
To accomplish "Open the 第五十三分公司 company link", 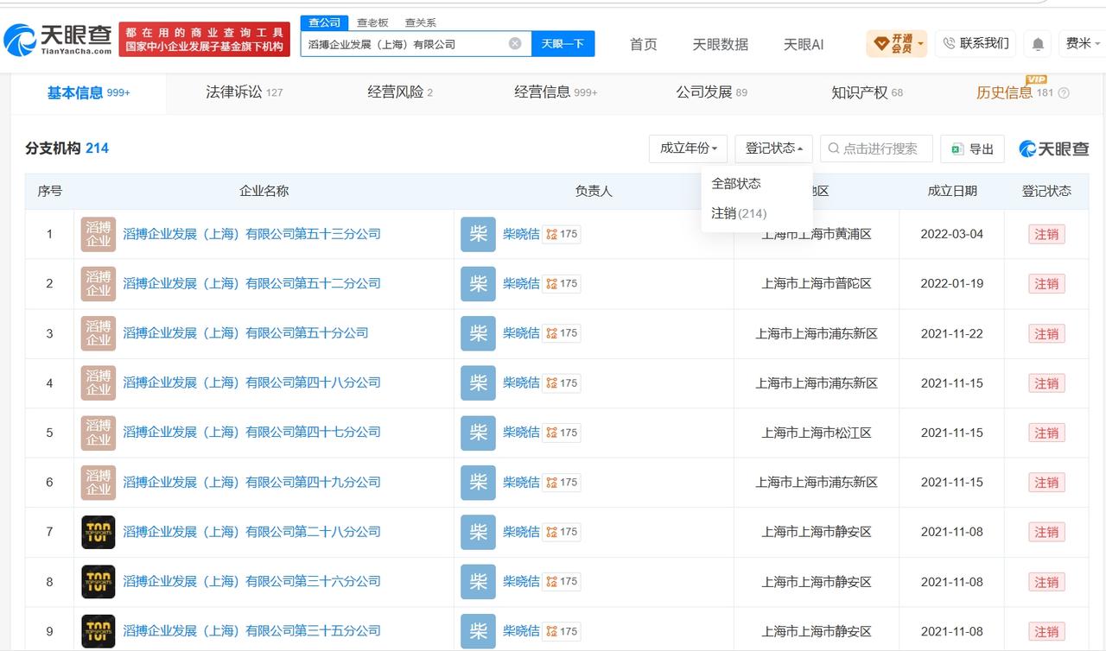I will click(251, 234).
